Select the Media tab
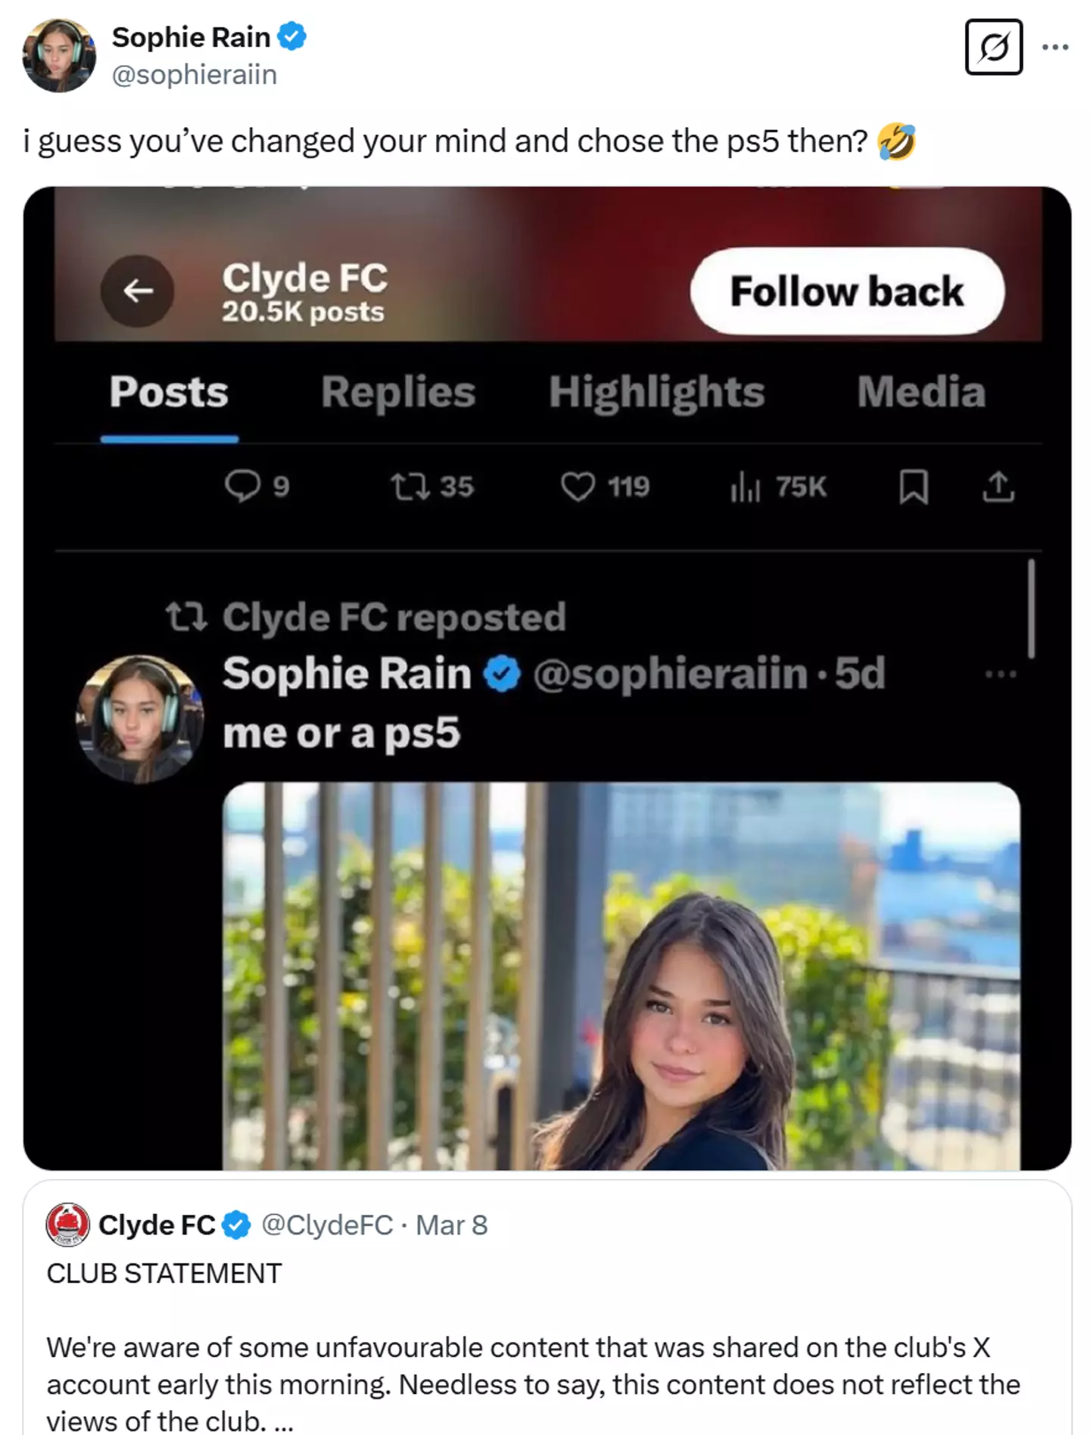This screenshot has height=1435, width=1090. tap(920, 392)
